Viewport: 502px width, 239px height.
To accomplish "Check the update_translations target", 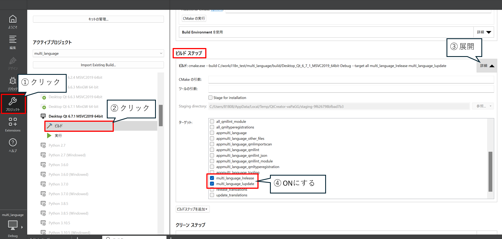I will [212, 195].
